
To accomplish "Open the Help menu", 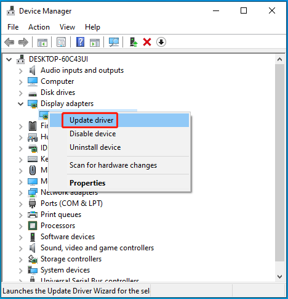I will click(x=92, y=27).
